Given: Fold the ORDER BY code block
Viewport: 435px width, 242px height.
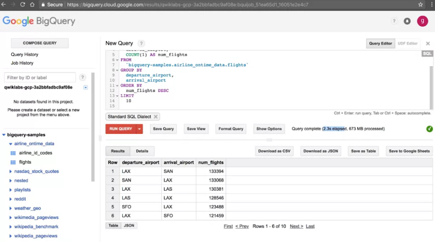Looking at the screenshot, I should pos(117,85).
